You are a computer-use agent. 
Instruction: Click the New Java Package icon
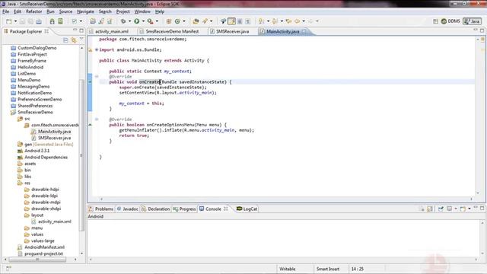coord(169,21)
